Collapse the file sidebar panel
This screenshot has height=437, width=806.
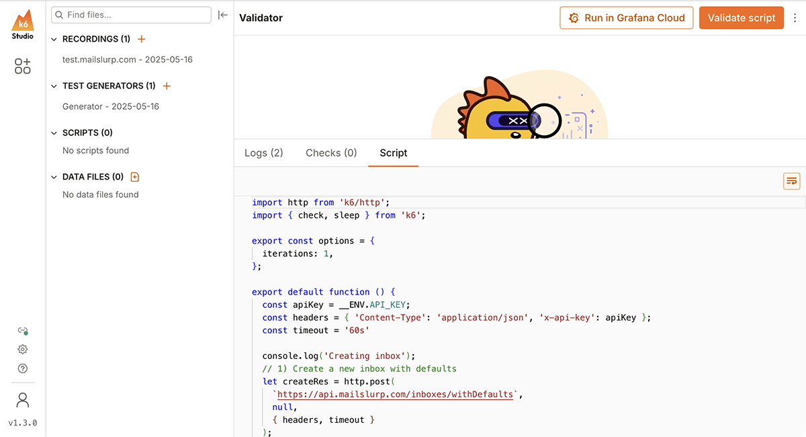(x=223, y=15)
